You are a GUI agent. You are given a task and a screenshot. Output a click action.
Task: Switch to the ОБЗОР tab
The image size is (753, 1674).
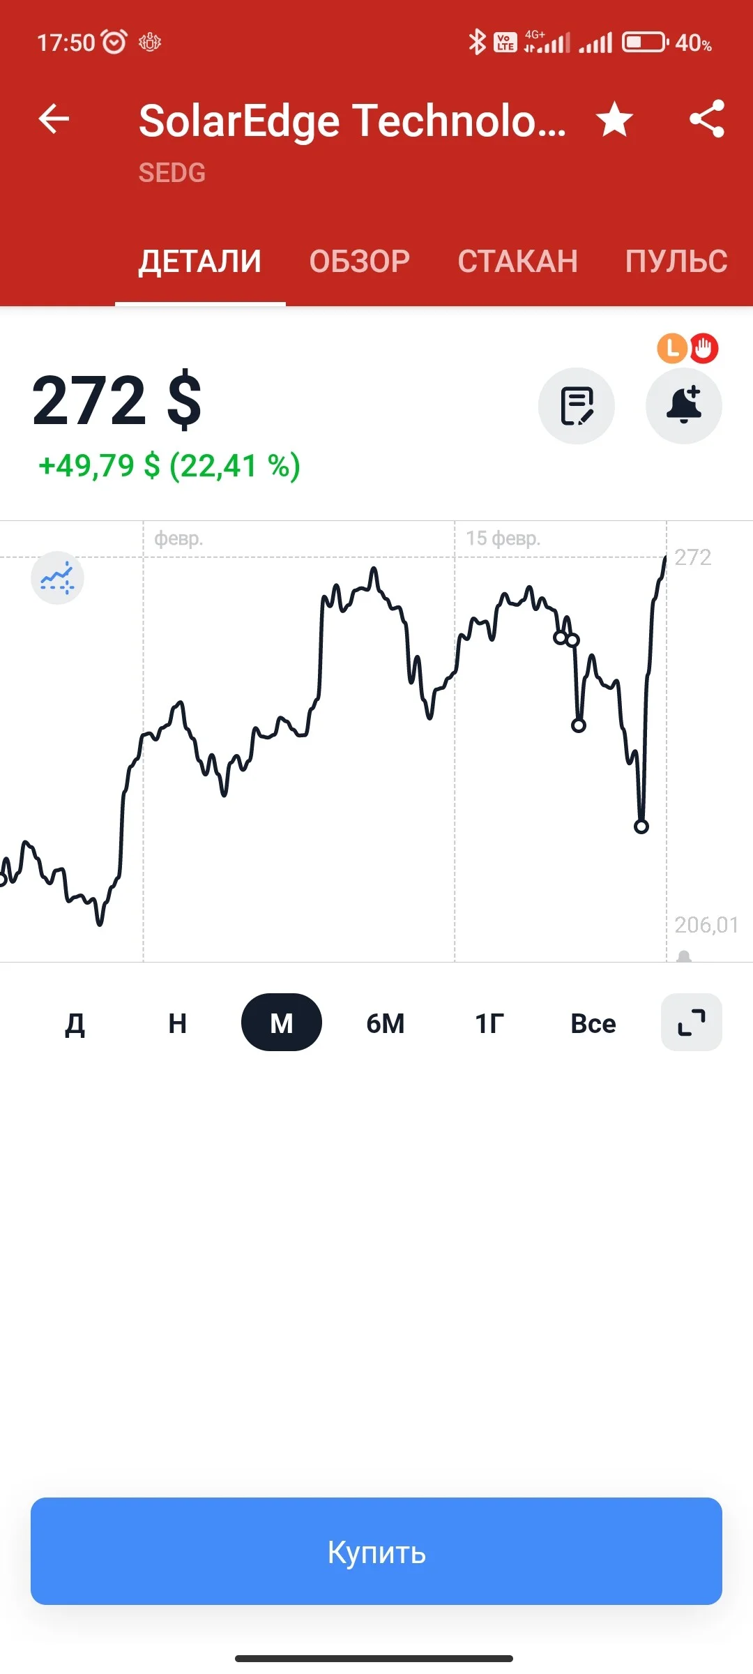(360, 262)
